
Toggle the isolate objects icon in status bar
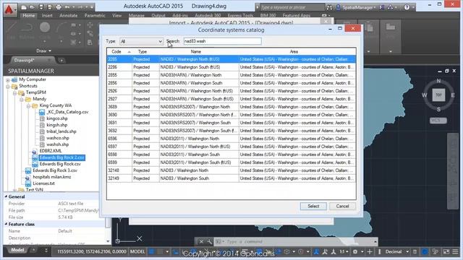pos(436,252)
